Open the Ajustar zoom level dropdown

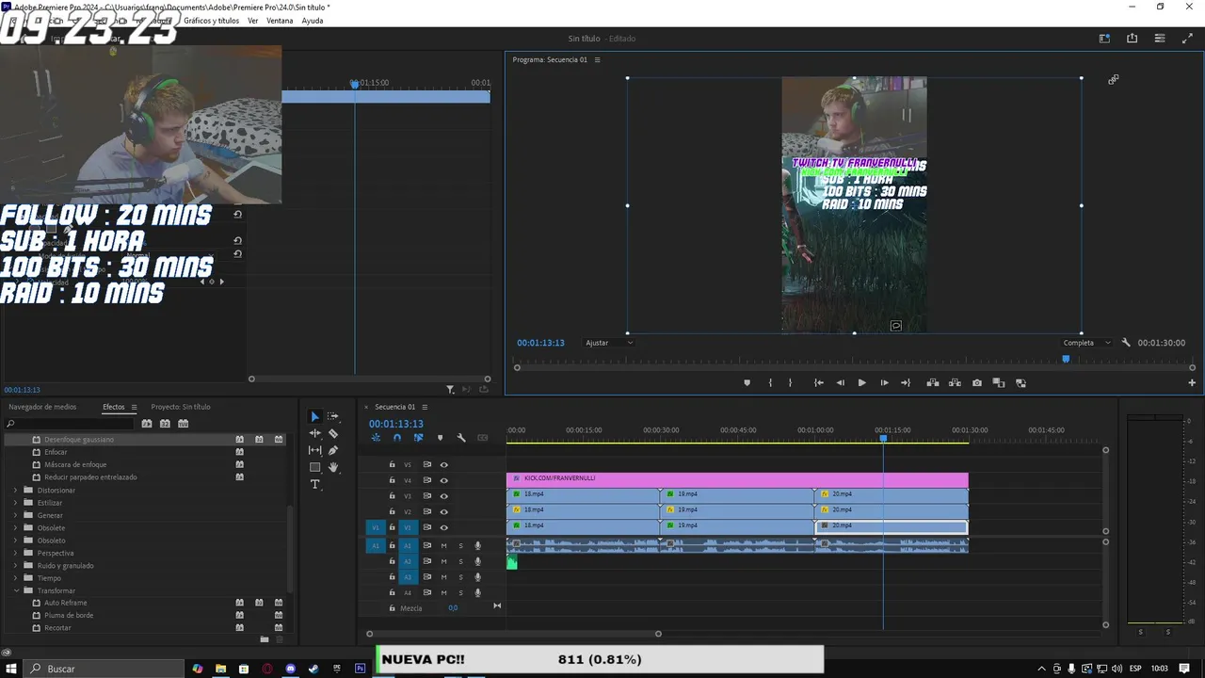(x=608, y=343)
